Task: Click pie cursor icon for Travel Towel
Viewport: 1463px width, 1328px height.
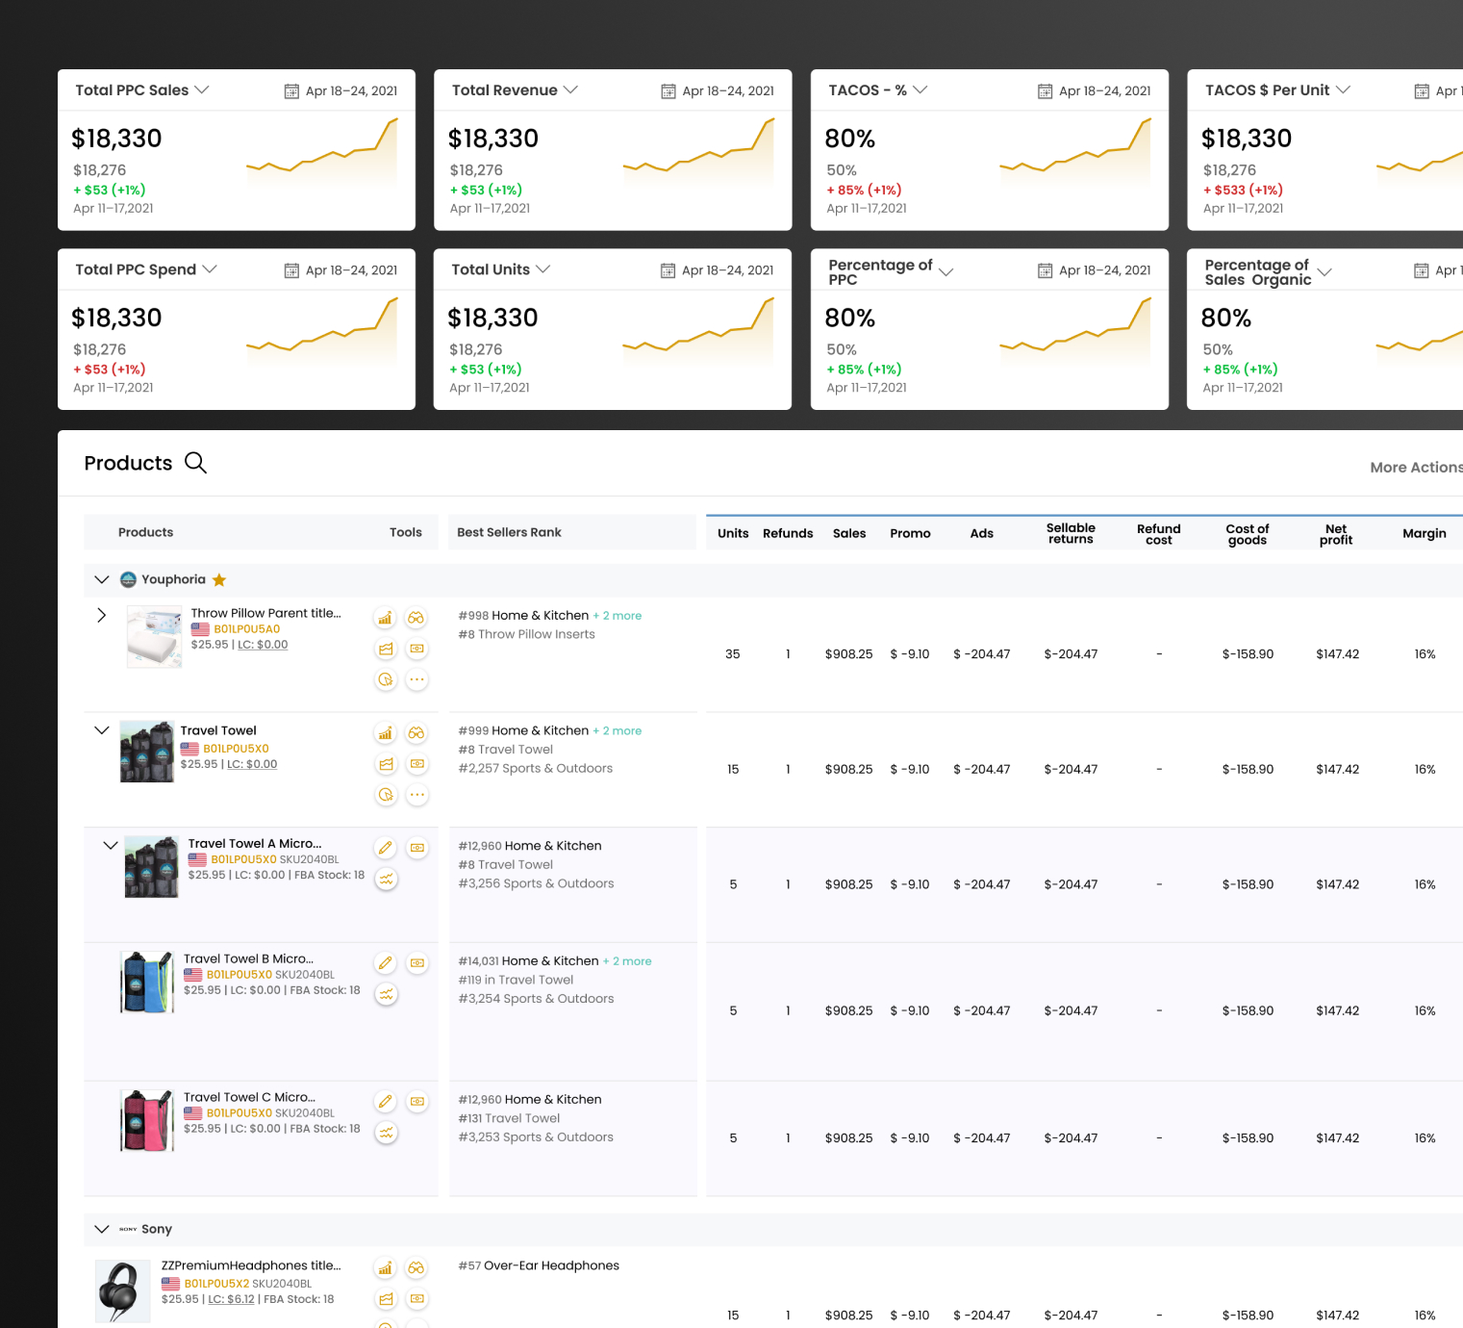Action: tap(386, 795)
